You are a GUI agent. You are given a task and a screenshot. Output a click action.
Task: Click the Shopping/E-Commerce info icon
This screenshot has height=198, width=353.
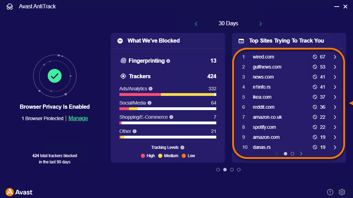(x=171, y=117)
